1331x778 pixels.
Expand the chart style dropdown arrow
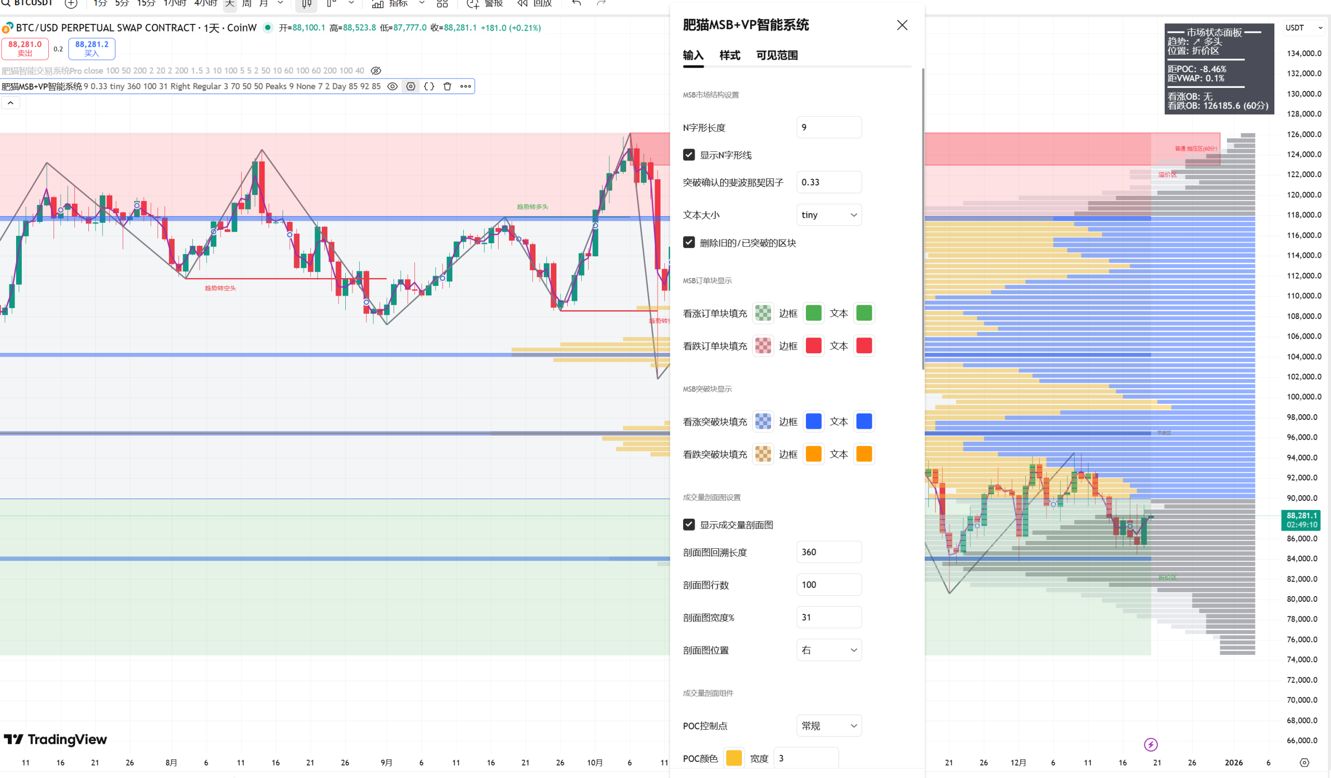pyautogui.click(x=351, y=4)
